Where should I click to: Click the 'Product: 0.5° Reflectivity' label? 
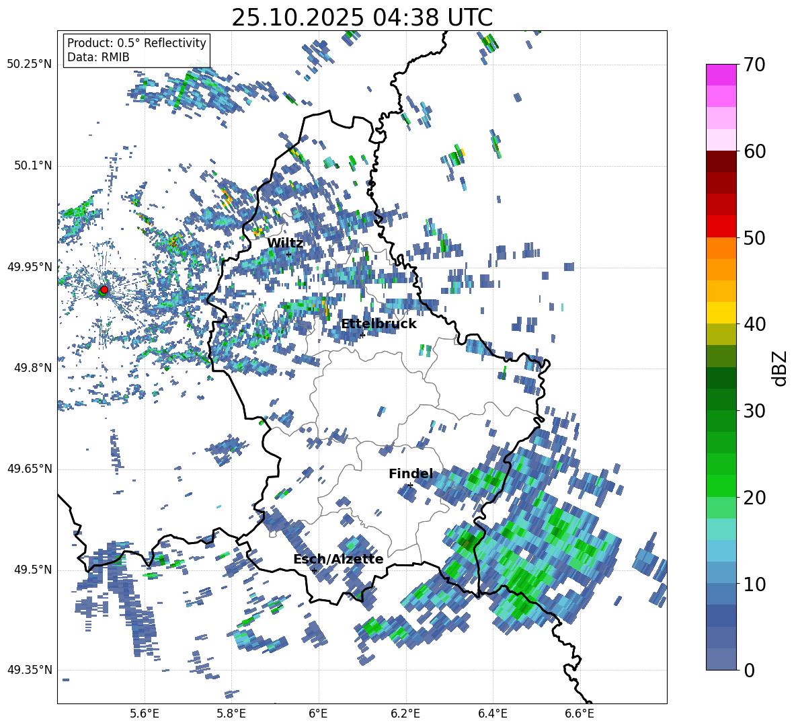pyautogui.click(x=136, y=43)
